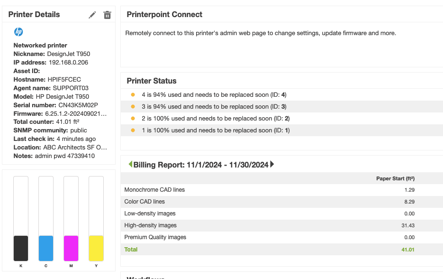Click the Printer Details panel heading
The height and width of the screenshot is (279, 443).
pos(34,14)
